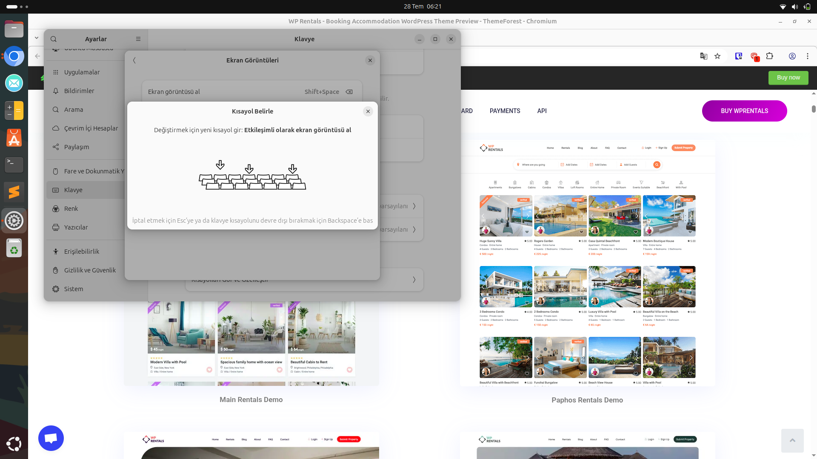
Task: Open Chromium from the Ubuntu dock
Action: 14,56
